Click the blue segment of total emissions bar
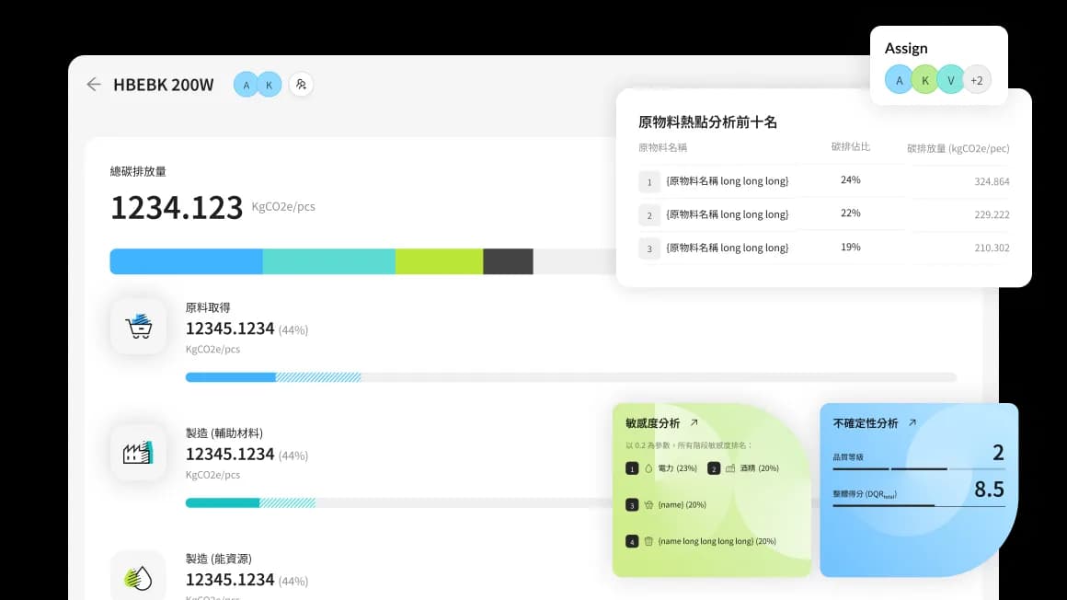This screenshot has height=600, width=1067. pos(186,261)
